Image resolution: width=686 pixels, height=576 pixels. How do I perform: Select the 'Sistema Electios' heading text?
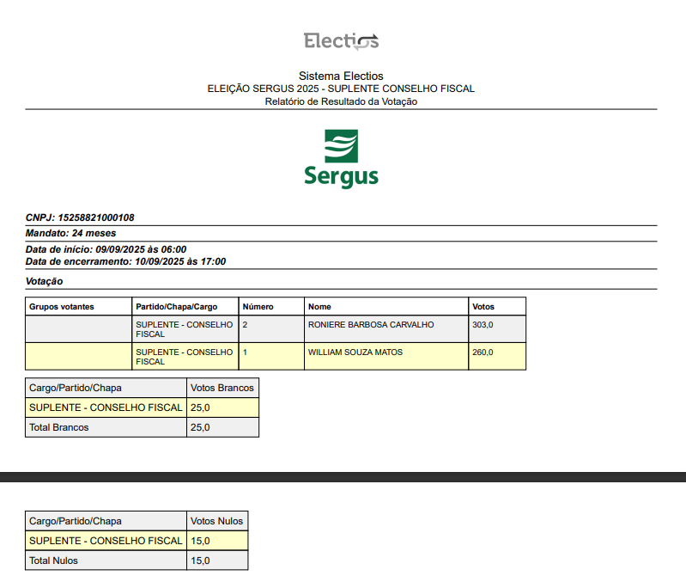coord(341,76)
